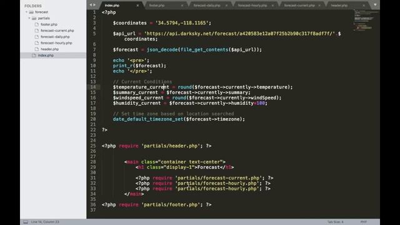Close the forecast-daily.php tab
The height and width of the screenshot is (225, 400).
click(x=226, y=6)
